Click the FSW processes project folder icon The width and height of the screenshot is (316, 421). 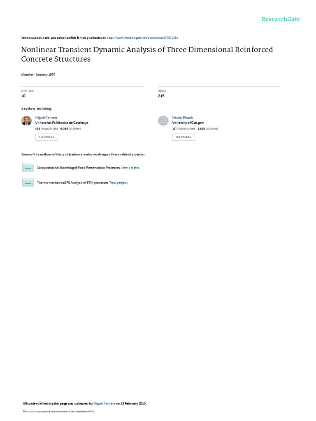[28, 183]
